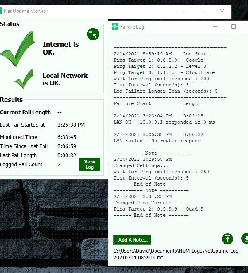248x273 pixels.
Task: Click the Internet is OK checkmark
Action: [17, 49]
